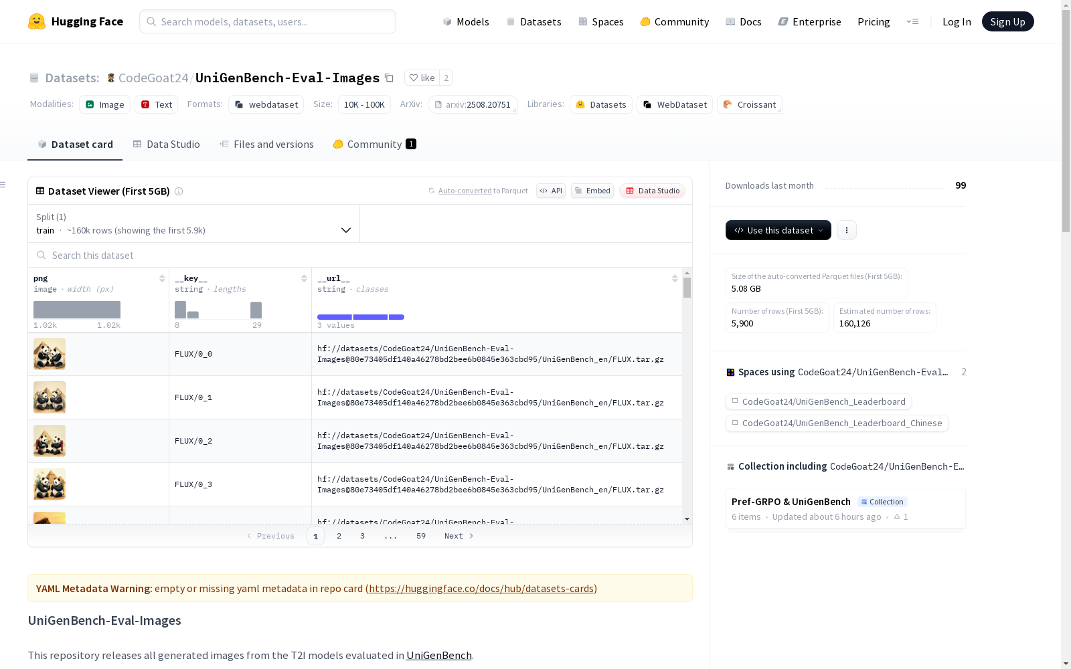Click the Embed button
Viewport: 1071px width, 669px height.
(592, 191)
